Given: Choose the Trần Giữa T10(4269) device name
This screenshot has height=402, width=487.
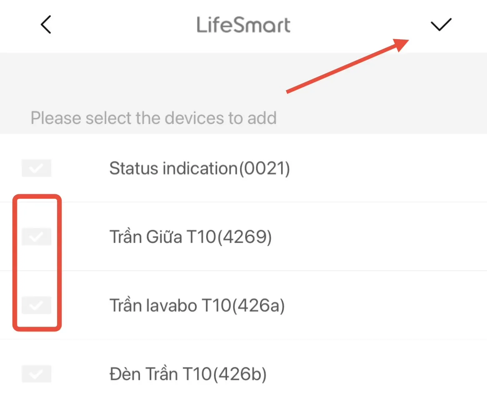Looking at the screenshot, I should [x=190, y=237].
